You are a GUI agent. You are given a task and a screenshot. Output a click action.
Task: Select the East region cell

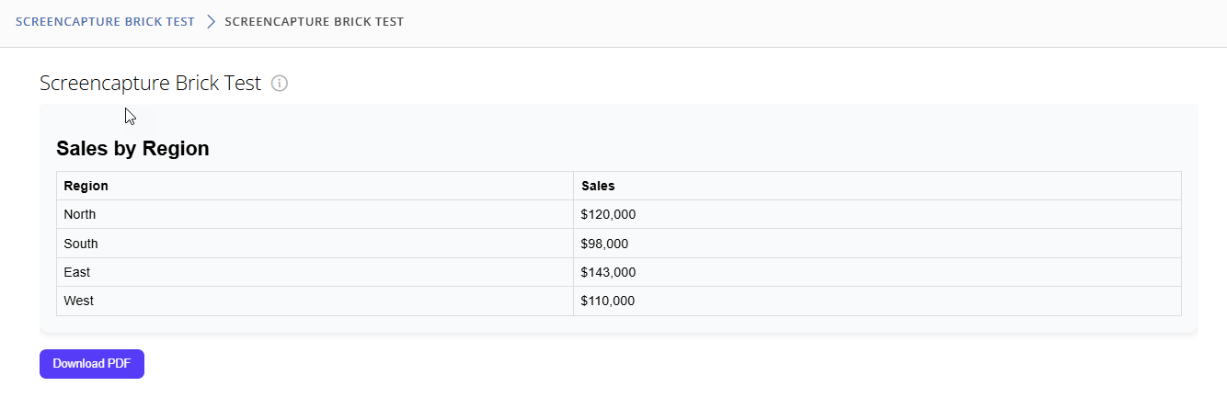pyautogui.click(x=315, y=272)
